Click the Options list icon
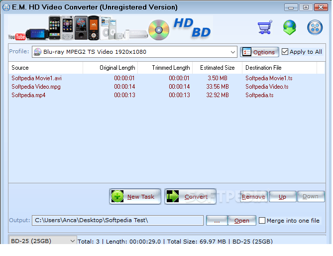333x256 pixels. (x=246, y=52)
